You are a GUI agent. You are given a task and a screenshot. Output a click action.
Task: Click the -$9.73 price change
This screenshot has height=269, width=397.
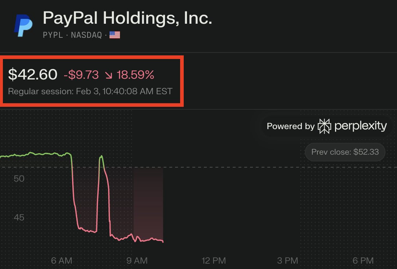pyautogui.click(x=81, y=75)
